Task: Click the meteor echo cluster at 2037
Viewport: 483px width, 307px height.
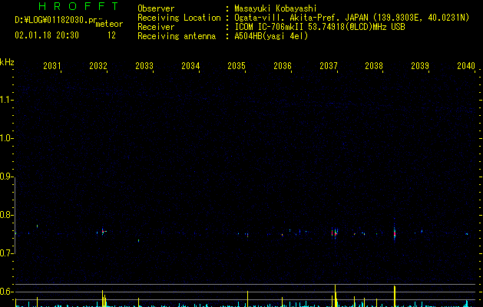Action: [335, 233]
